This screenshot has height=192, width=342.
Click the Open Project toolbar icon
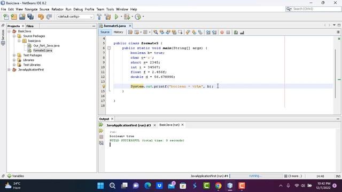(22, 17)
